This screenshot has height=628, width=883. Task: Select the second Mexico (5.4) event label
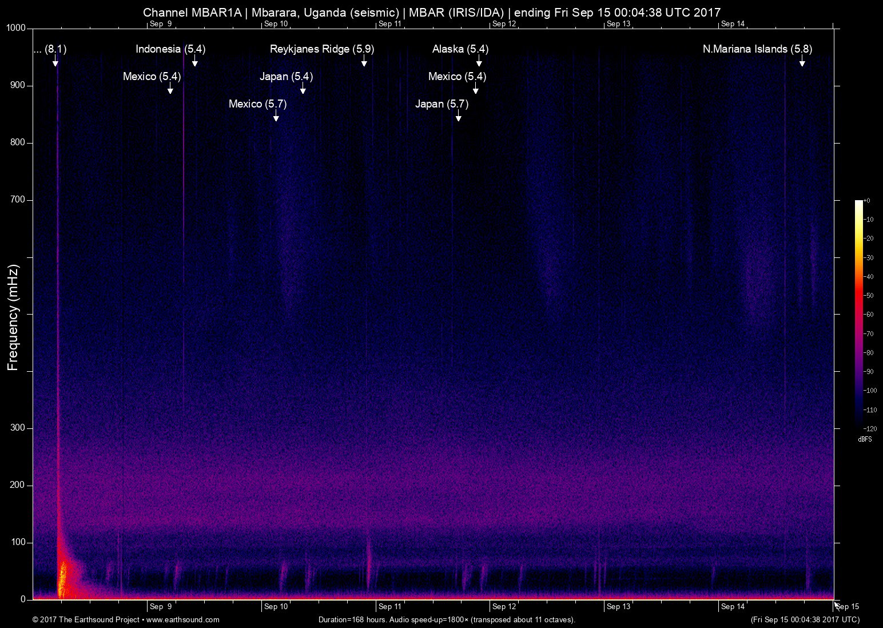pos(456,76)
